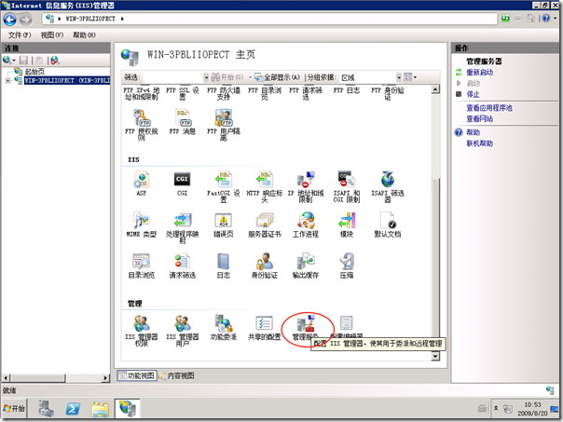
Task: Open Server Manager from the taskbar
Action: [46, 409]
